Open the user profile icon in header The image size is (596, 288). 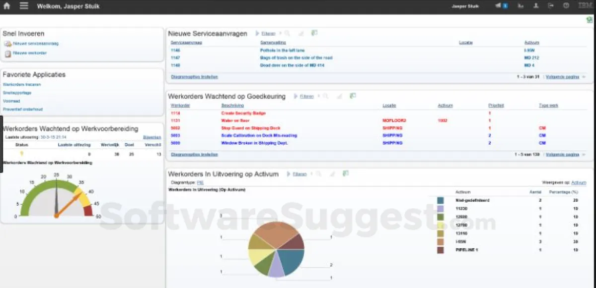pos(535,6)
